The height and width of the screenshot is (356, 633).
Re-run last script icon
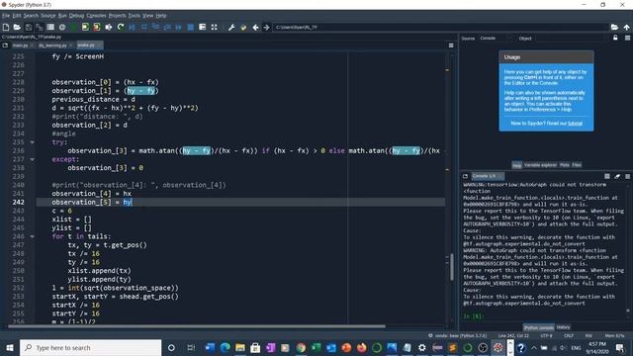121,27
